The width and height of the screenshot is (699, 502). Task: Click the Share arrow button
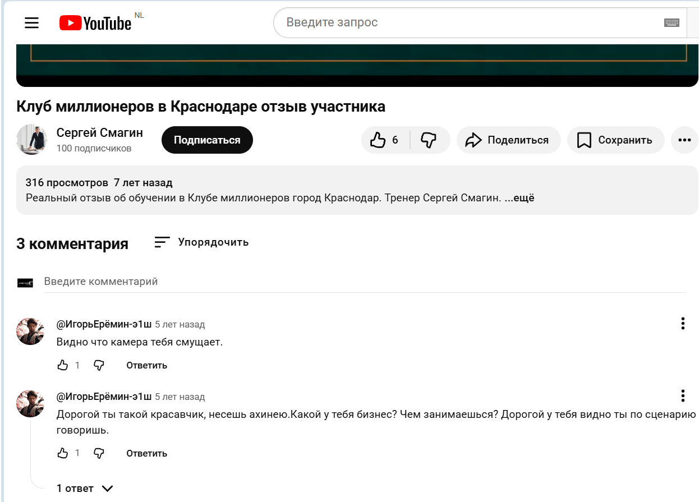[x=508, y=140]
